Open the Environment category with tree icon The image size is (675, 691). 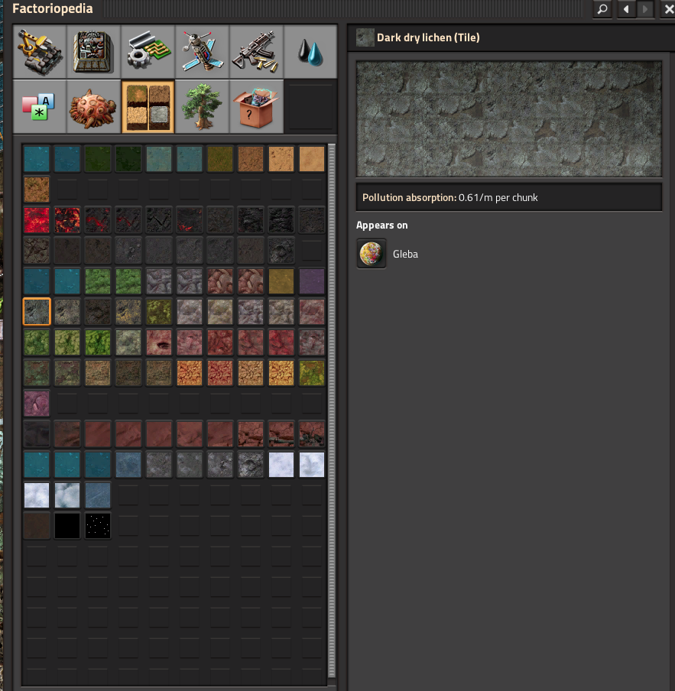[x=202, y=106]
